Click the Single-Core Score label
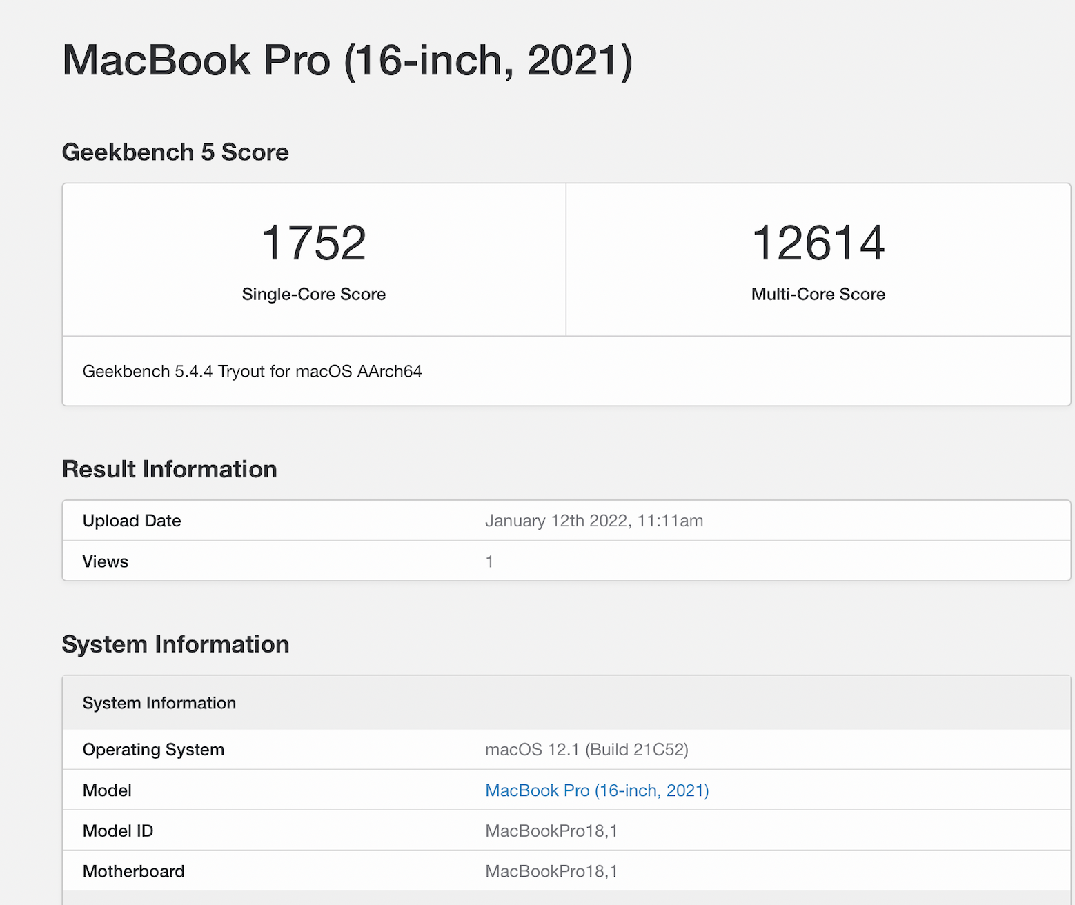Screen dimensions: 1075x905 pyautogui.click(x=314, y=295)
